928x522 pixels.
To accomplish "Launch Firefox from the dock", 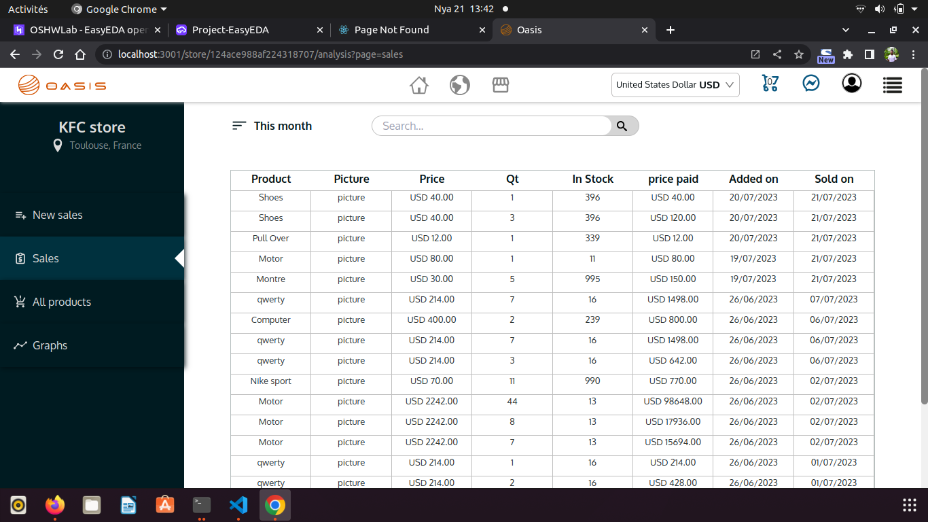I will [55, 505].
